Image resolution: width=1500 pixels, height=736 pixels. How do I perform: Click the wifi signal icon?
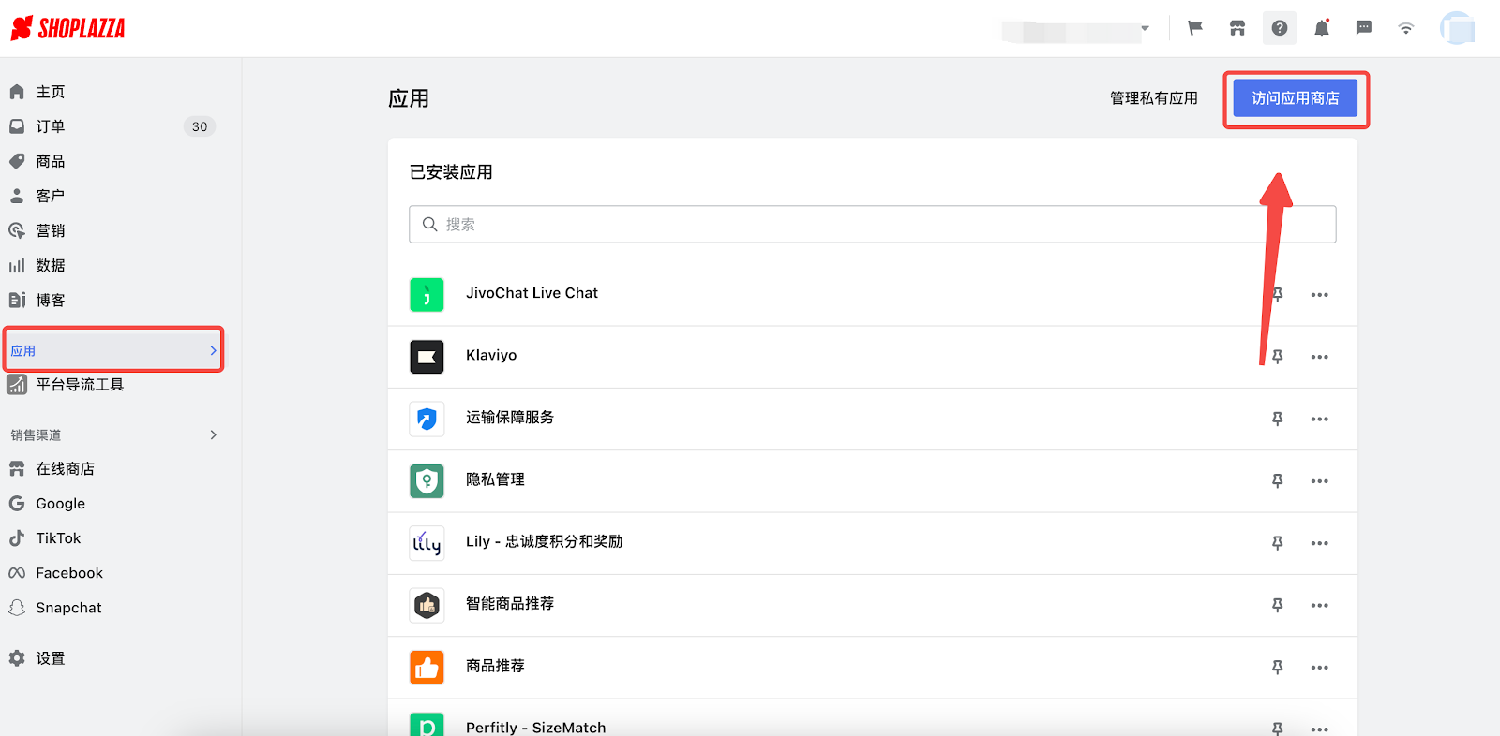tap(1406, 28)
